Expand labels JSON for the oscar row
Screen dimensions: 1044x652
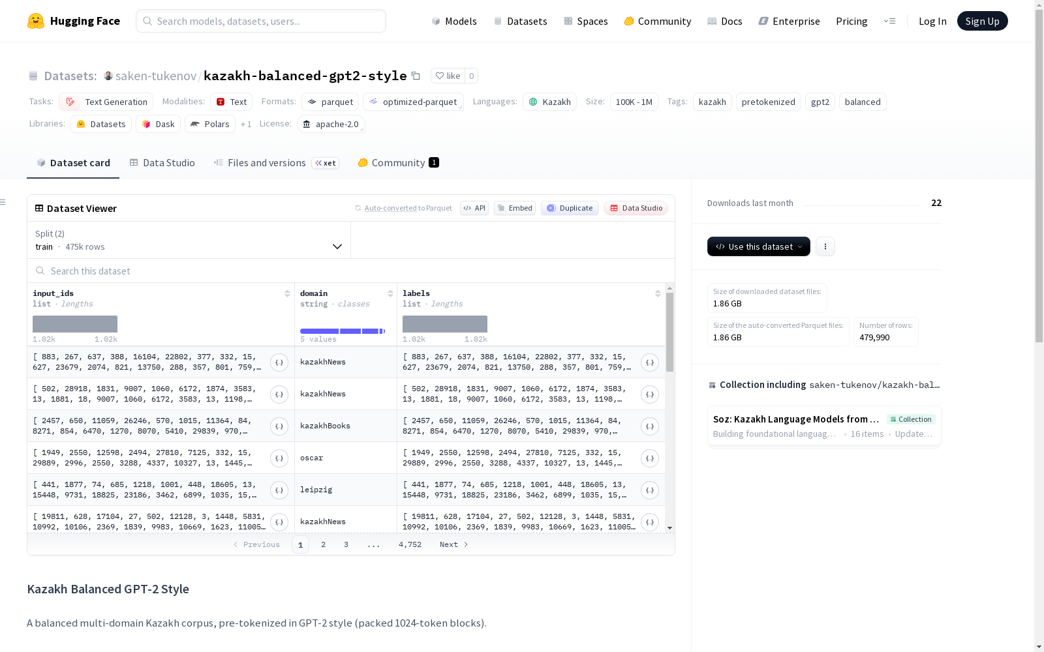point(650,458)
